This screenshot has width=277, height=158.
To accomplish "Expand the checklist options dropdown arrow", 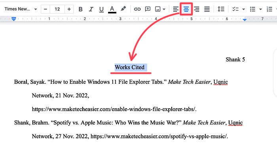I will [x=243, y=9].
